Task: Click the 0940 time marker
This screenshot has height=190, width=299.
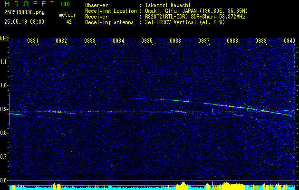Action: pos(289,40)
